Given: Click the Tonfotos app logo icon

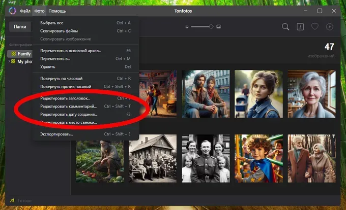Looking at the screenshot, I should point(12,11).
